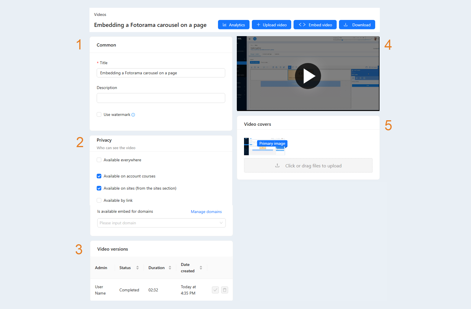The image size is (471, 309).
Task: Delete the video version row
Action: 225,290
